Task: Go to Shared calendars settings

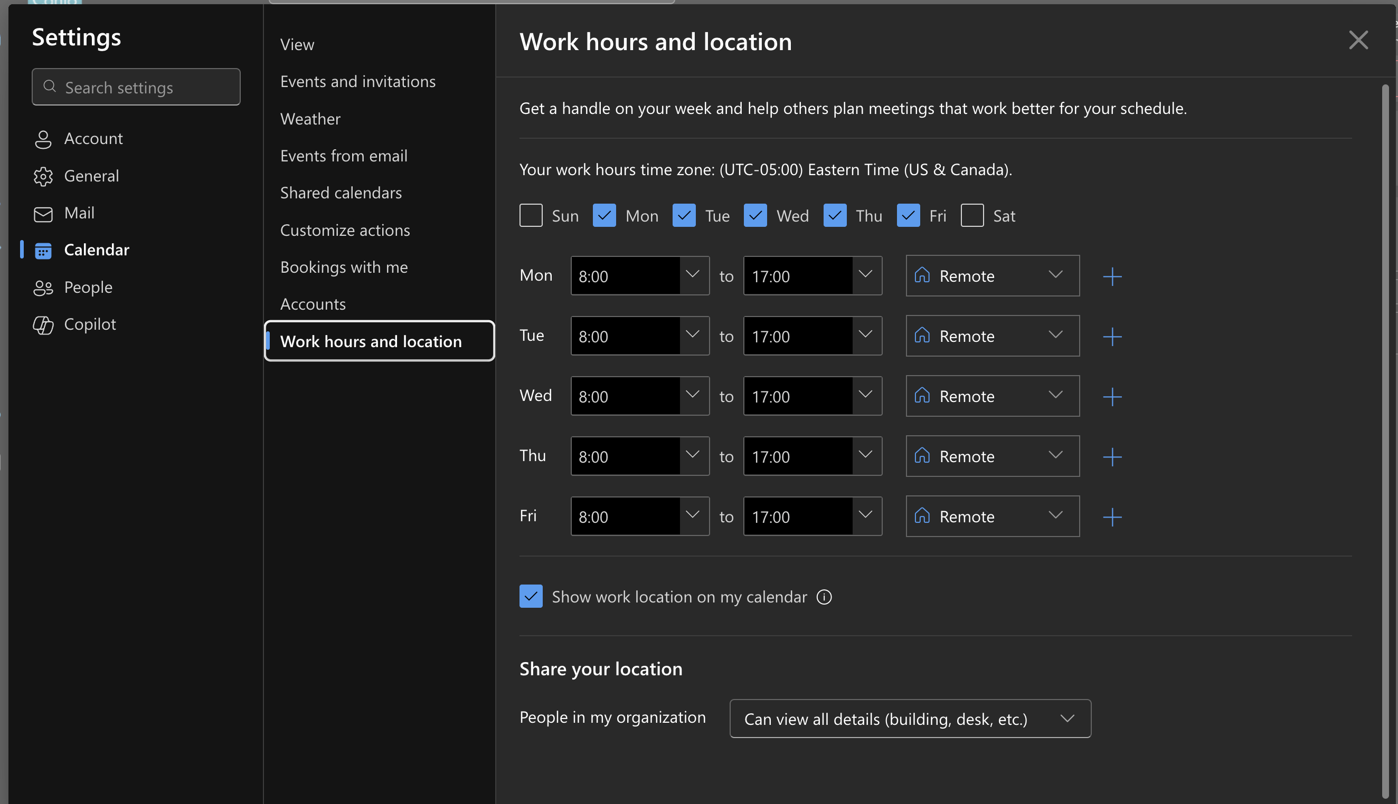Action: (341, 193)
